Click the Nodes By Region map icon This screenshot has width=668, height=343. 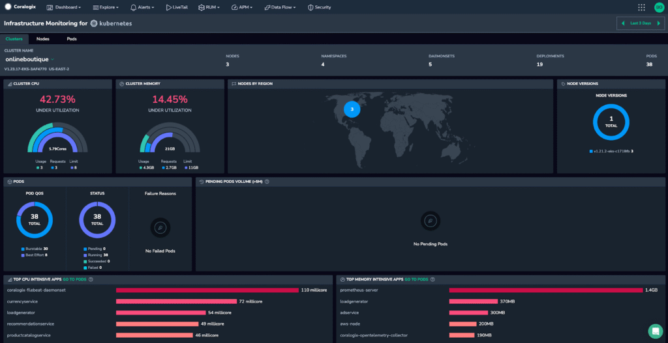pyautogui.click(x=234, y=84)
